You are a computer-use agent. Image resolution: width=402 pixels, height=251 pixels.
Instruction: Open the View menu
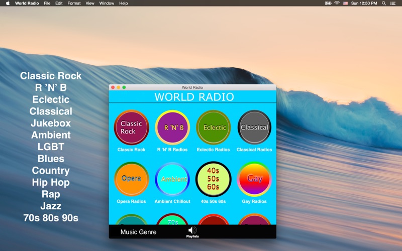tap(90, 3)
